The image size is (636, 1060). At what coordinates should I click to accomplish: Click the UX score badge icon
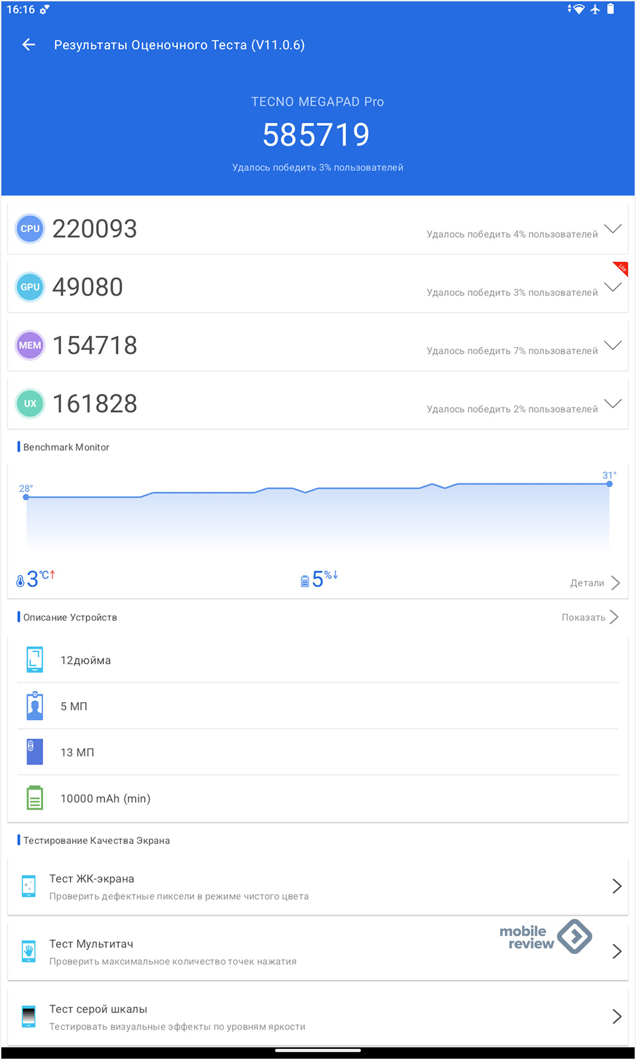point(30,403)
